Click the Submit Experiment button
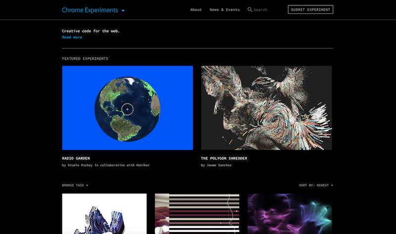Viewport: 396px width, 234px height. tap(310, 9)
